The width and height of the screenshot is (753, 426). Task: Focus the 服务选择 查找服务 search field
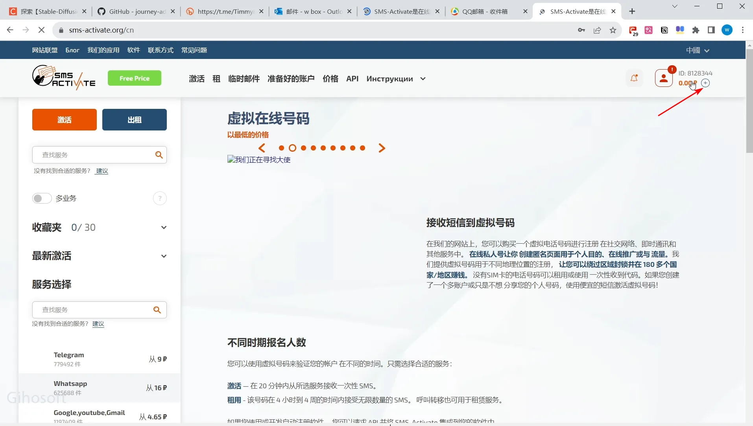(x=100, y=310)
